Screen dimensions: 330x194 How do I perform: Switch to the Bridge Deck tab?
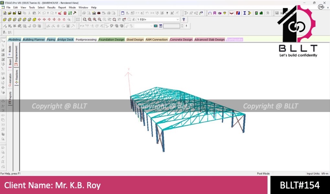(x=65, y=39)
